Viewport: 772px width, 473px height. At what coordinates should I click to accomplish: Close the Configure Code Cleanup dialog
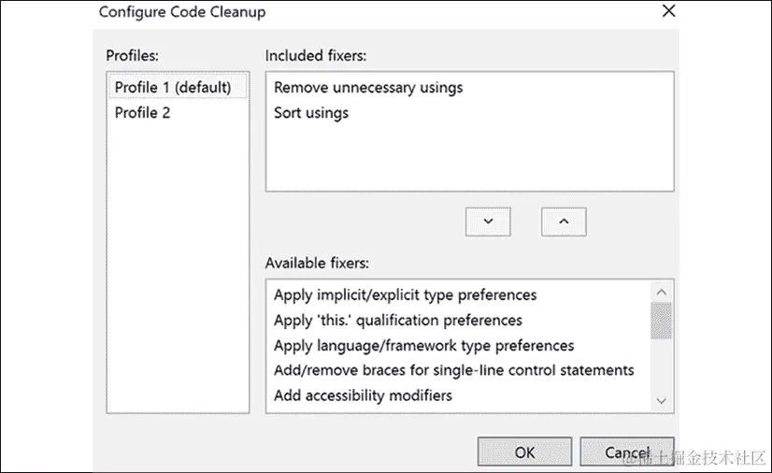668,12
